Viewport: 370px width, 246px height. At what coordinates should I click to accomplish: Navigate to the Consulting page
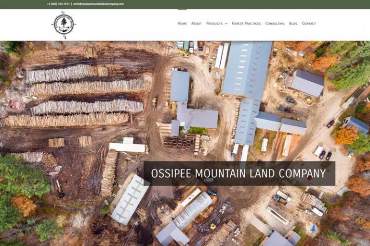[x=275, y=24]
